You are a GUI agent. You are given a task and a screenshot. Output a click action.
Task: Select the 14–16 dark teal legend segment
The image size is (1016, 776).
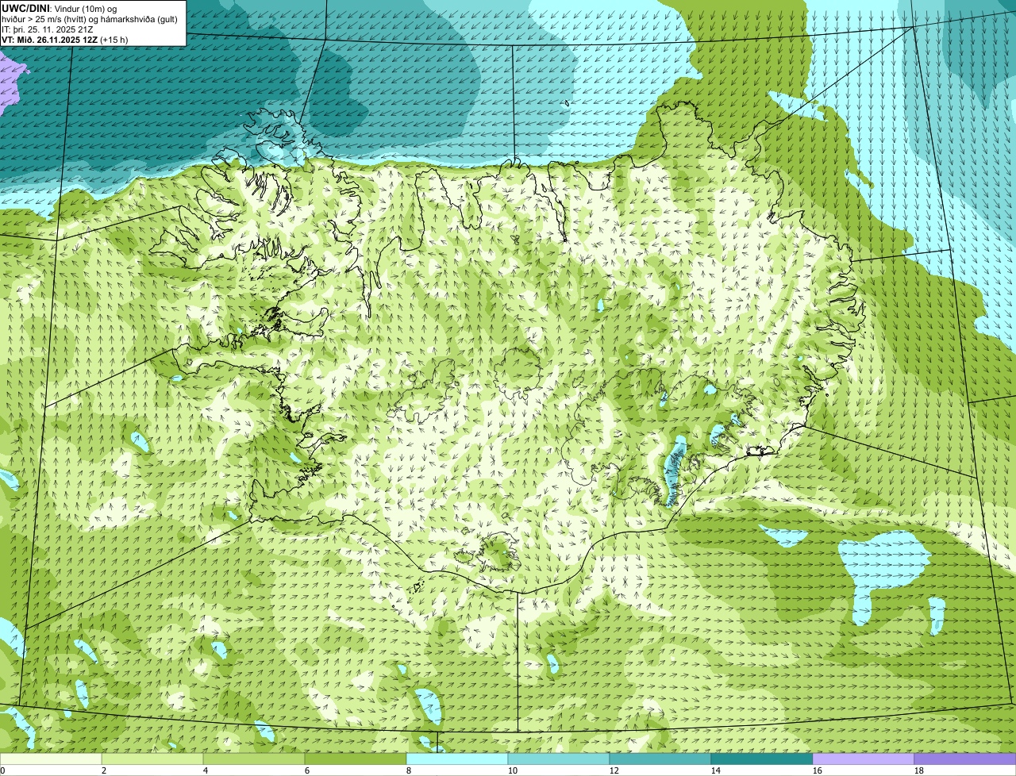[762, 759]
